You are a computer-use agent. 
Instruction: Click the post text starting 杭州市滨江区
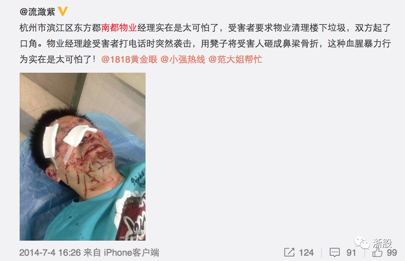(x=205, y=44)
